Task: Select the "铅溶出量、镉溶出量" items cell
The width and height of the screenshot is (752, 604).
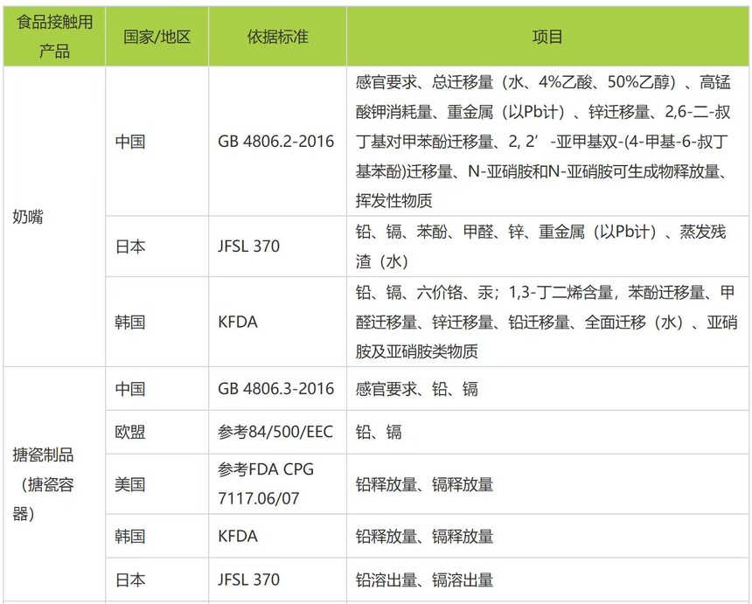Action: pos(425,580)
